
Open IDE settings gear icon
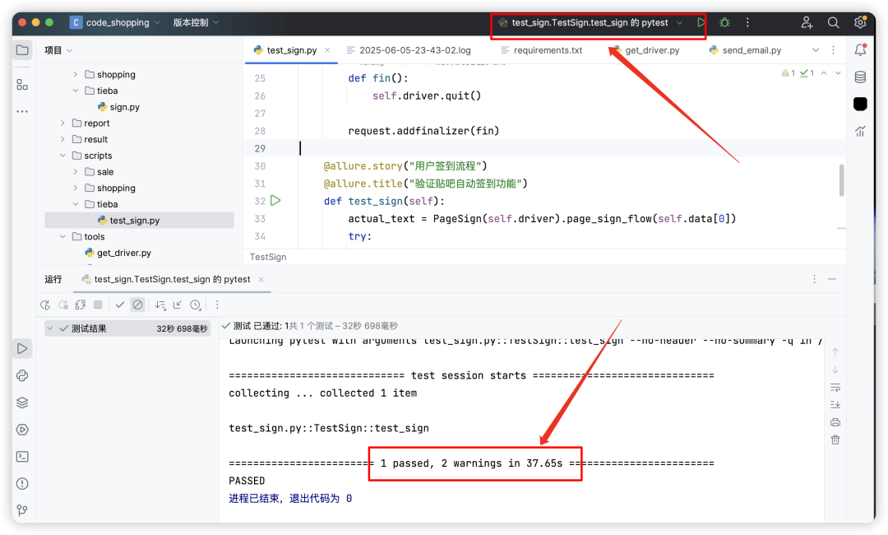pos(860,23)
